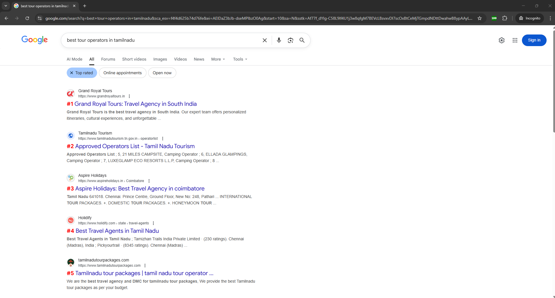The image size is (555, 298).
Task: Open options menu for Grand Royal Tours result
Action: pyautogui.click(x=129, y=96)
